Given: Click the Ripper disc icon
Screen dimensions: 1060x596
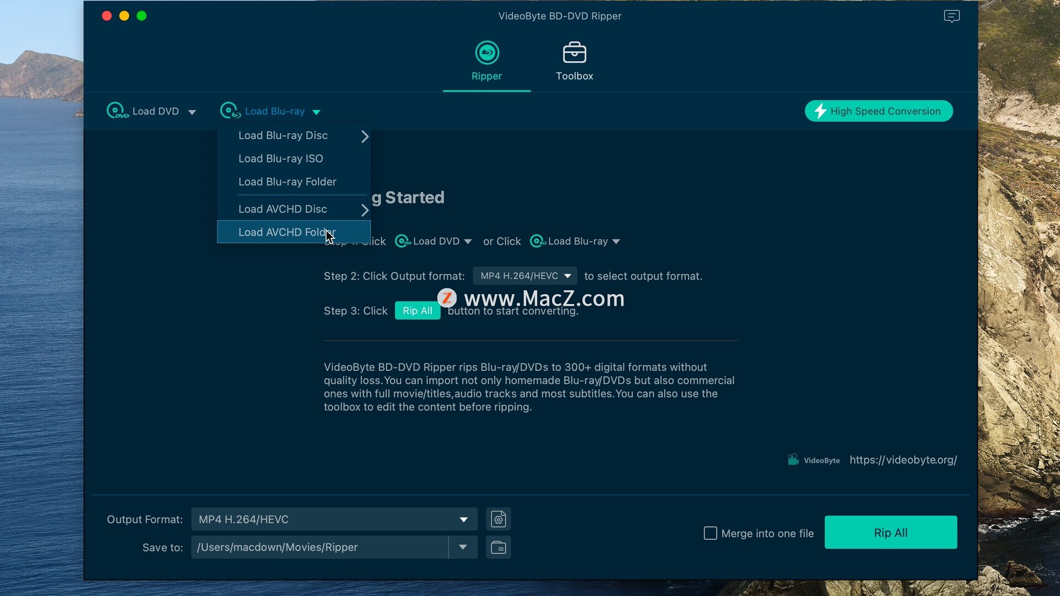Looking at the screenshot, I should 486,53.
